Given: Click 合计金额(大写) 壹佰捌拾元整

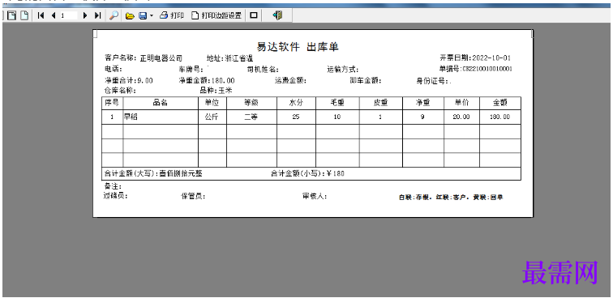Looking at the screenshot, I should click(x=153, y=174).
